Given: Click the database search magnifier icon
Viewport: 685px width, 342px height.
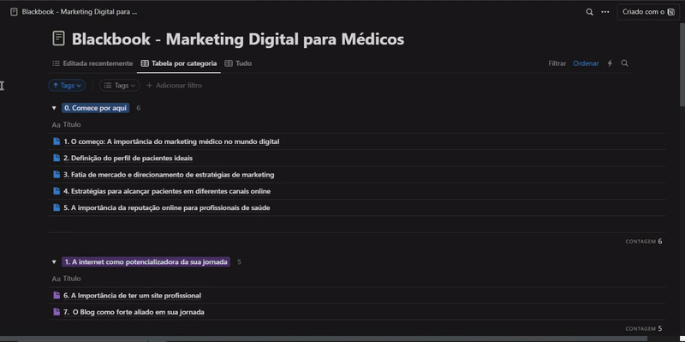Looking at the screenshot, I should coord(625,63).
